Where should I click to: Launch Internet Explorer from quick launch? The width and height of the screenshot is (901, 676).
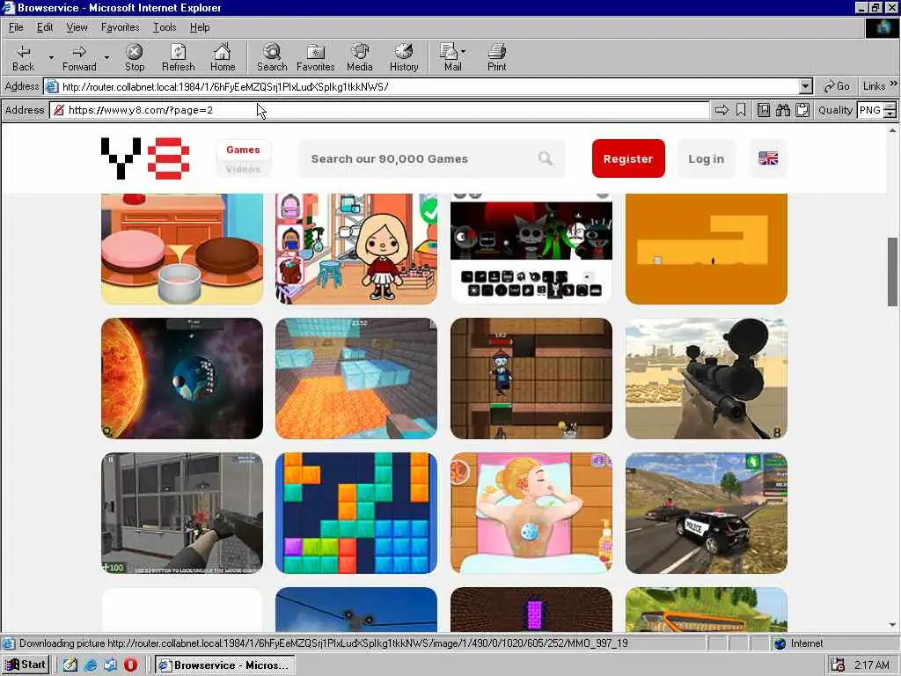tap(91, 665)
